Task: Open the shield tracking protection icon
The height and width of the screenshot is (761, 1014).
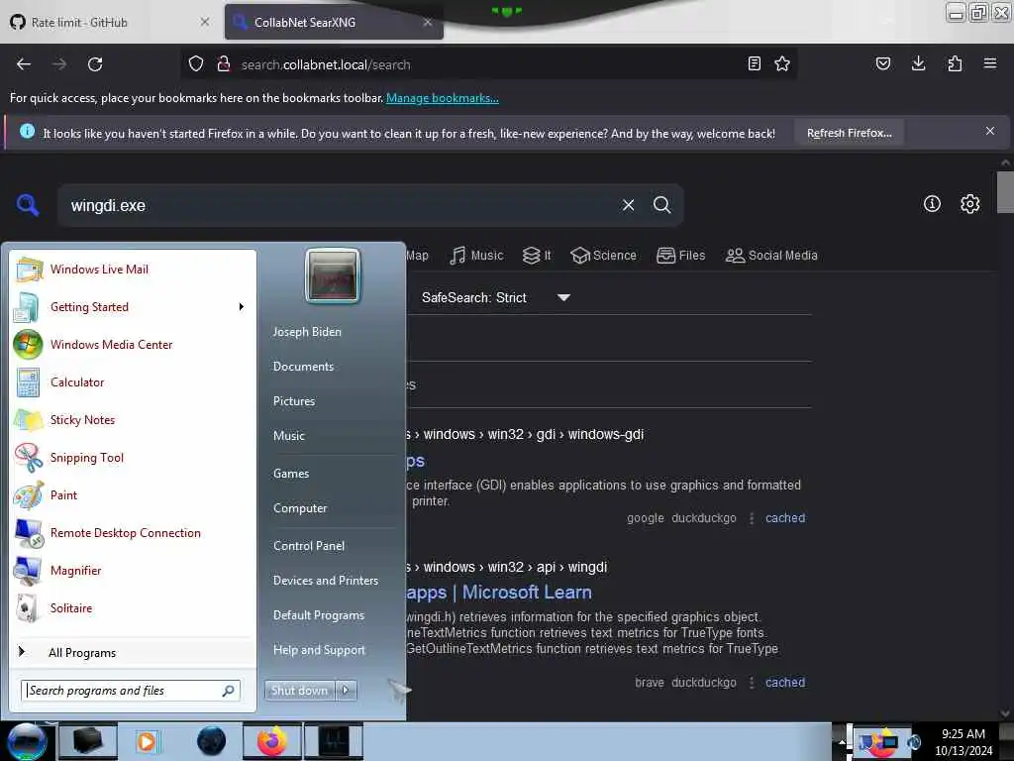Action: (x=196, y=64)
